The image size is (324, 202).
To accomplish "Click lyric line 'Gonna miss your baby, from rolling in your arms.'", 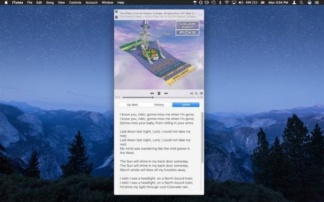I will click(x=157, y=123).
